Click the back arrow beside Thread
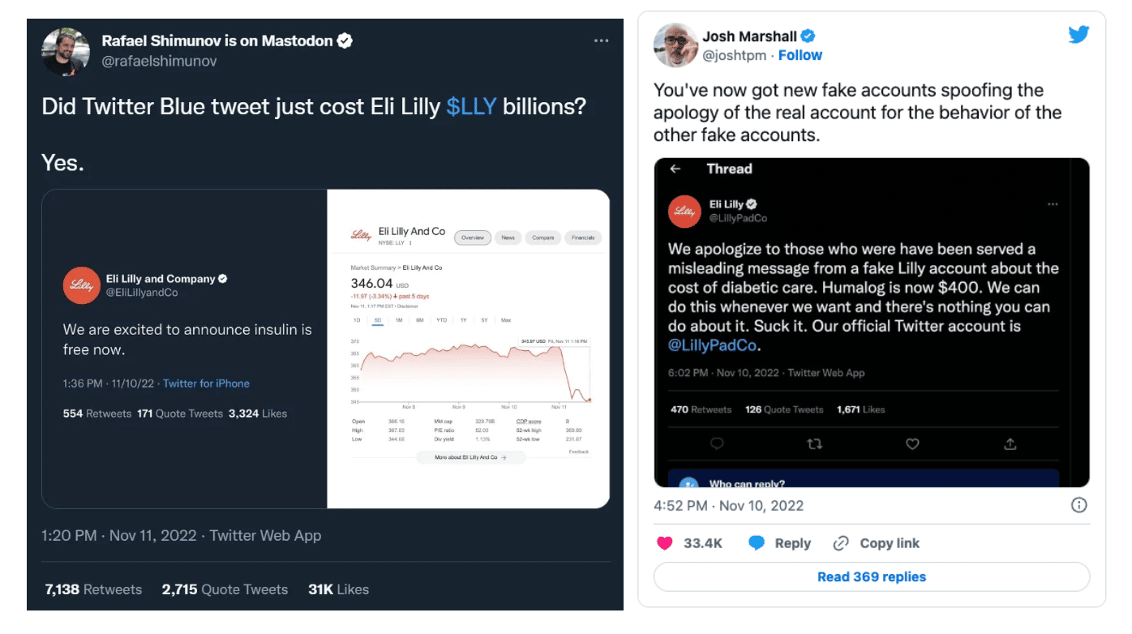Screen dimensions: 1132x634 coord(675,169)
